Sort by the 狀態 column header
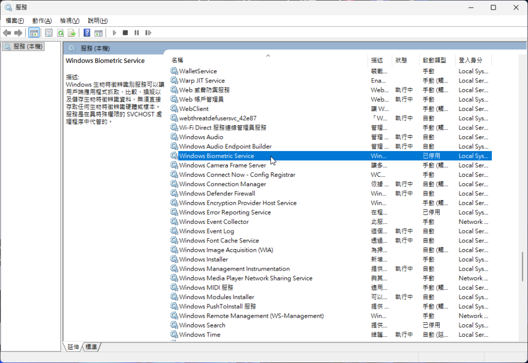 pos(401,60)
